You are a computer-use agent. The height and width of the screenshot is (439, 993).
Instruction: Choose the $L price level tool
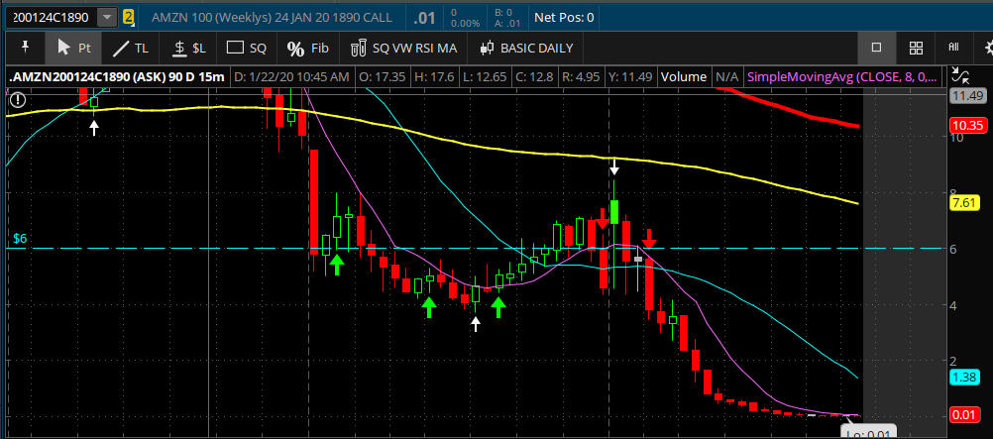point(188,48)
